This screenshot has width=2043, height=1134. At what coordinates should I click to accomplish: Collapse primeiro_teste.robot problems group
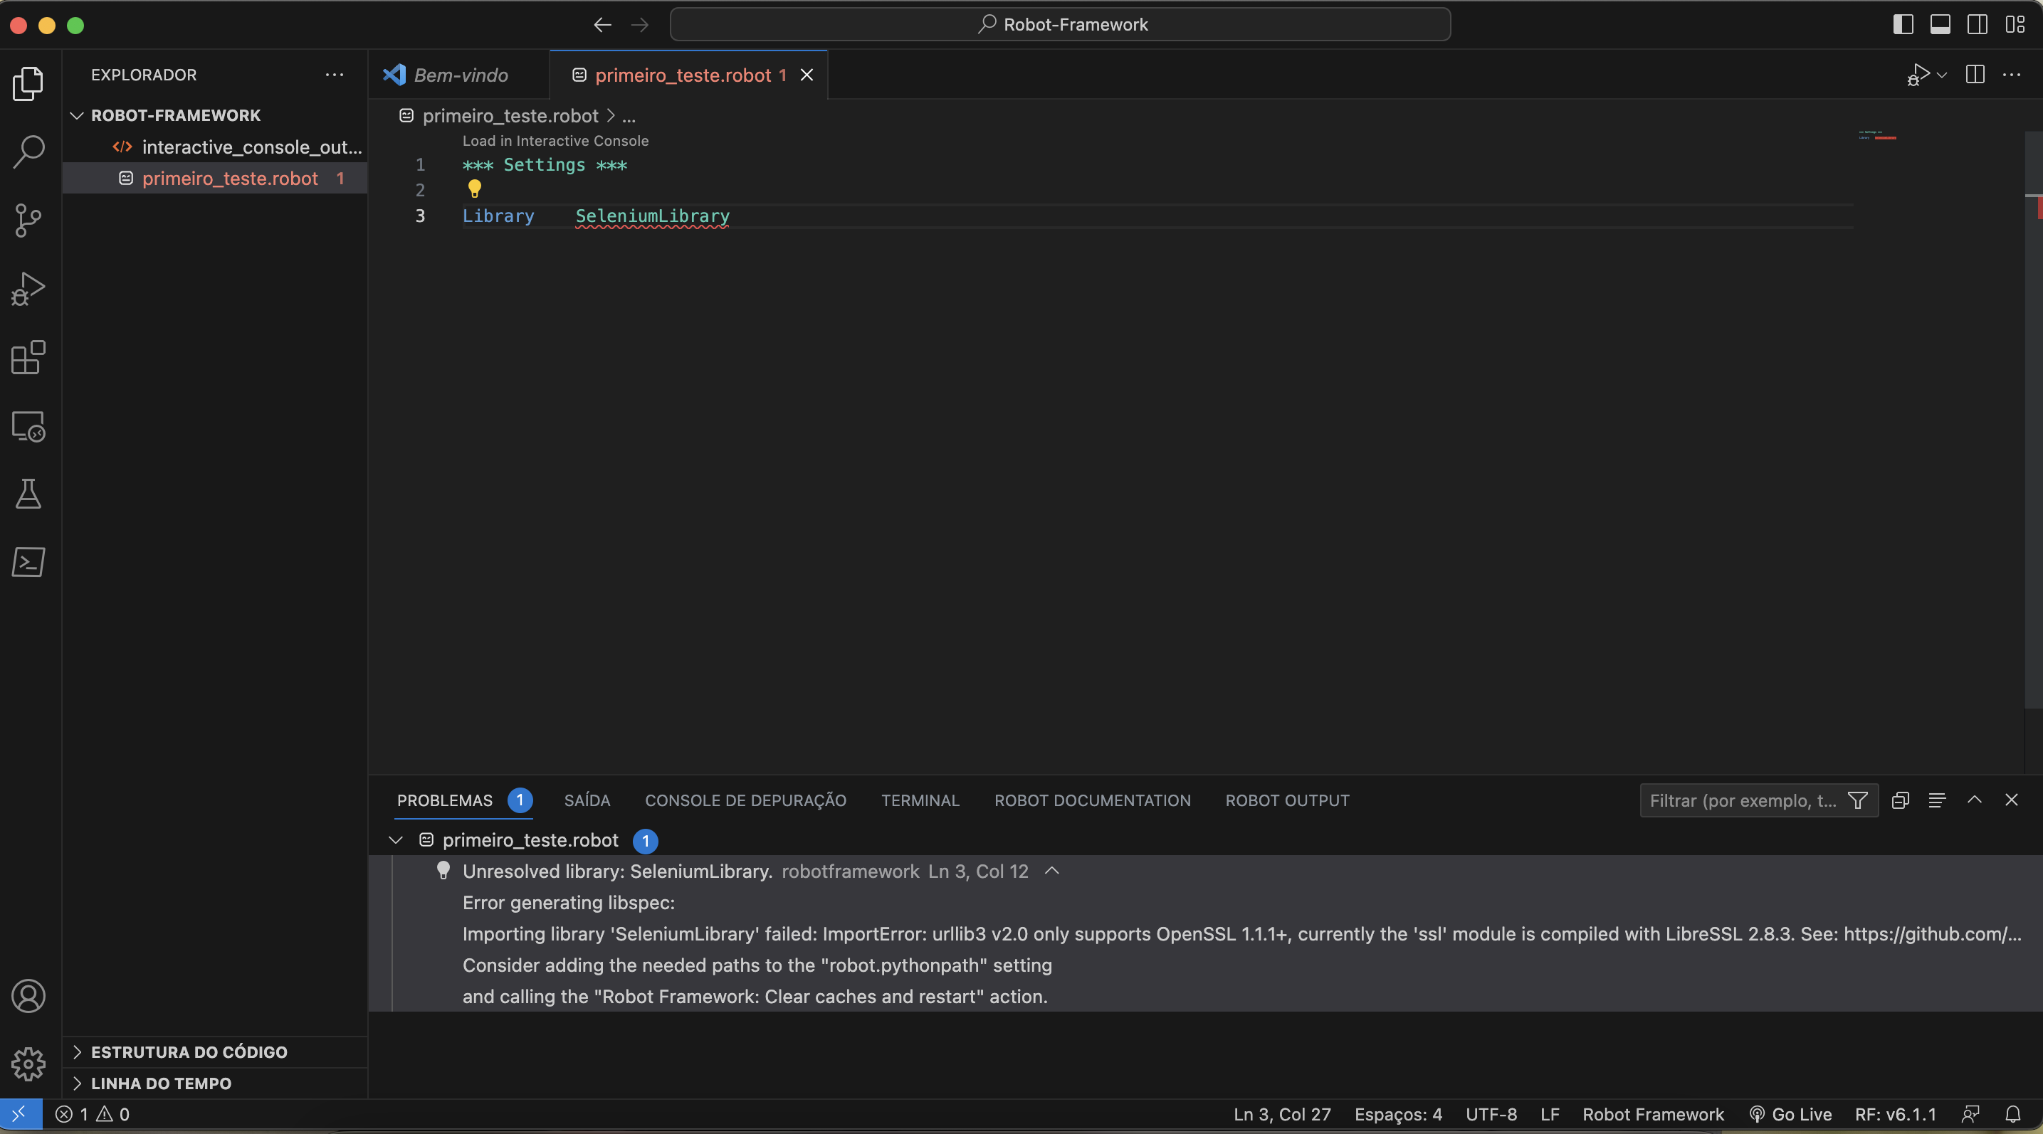click(x=395, y=840)
